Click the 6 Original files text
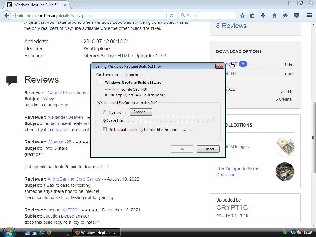 click(284, 99)
